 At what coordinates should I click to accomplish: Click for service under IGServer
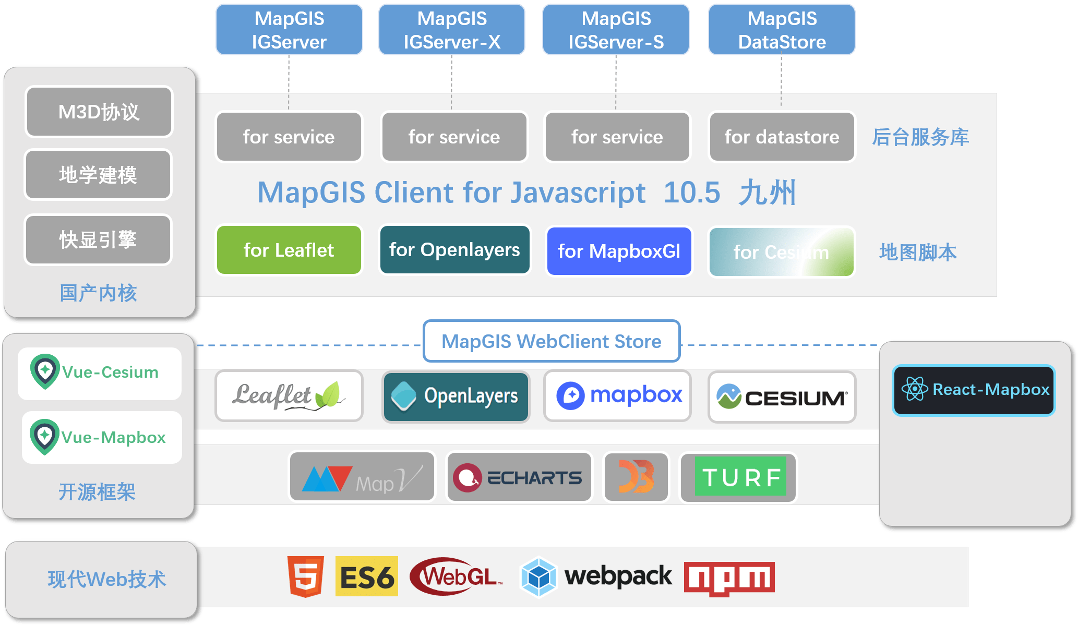[x=289, y=137]
